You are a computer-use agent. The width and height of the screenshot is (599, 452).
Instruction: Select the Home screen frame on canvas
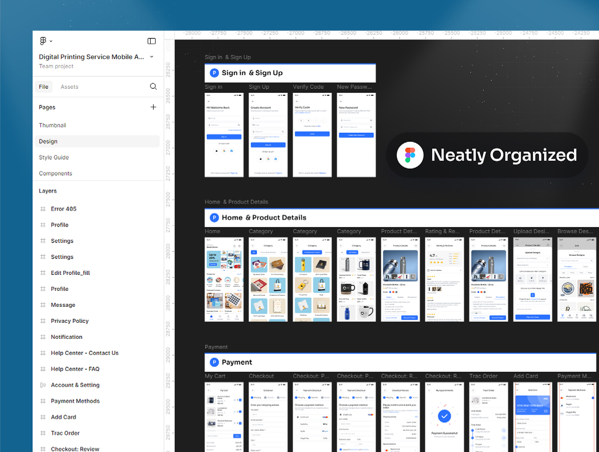pyautogui.click(x=224, y=279)
